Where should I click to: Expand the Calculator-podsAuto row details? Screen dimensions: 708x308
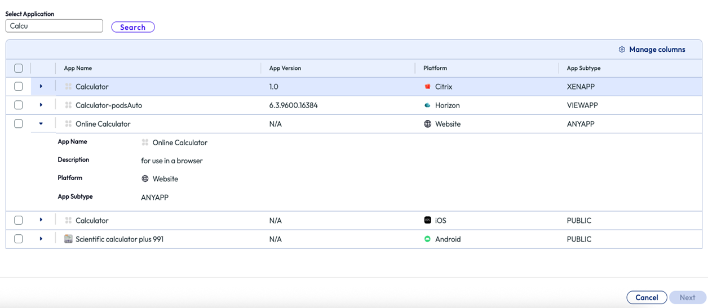coord(41,105)
